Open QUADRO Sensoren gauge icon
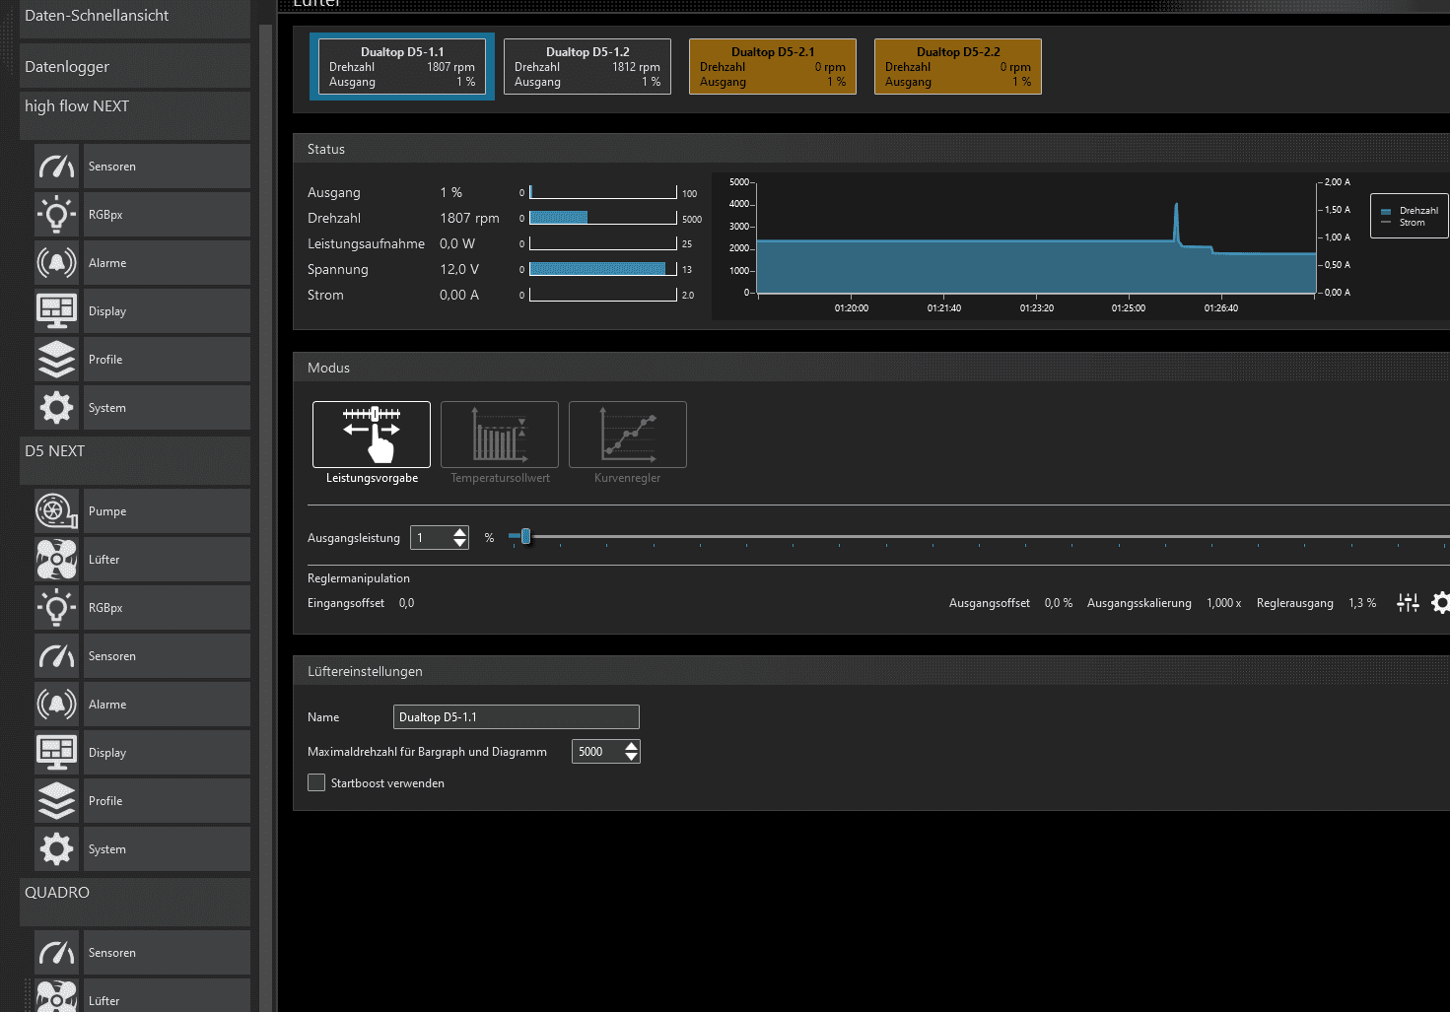This screenshot has height=1012, width=1450. pos(56,952)
